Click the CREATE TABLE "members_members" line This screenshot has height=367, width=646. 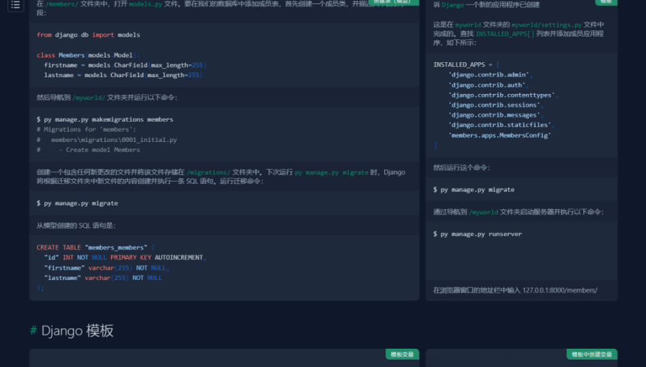click(95, 247)
